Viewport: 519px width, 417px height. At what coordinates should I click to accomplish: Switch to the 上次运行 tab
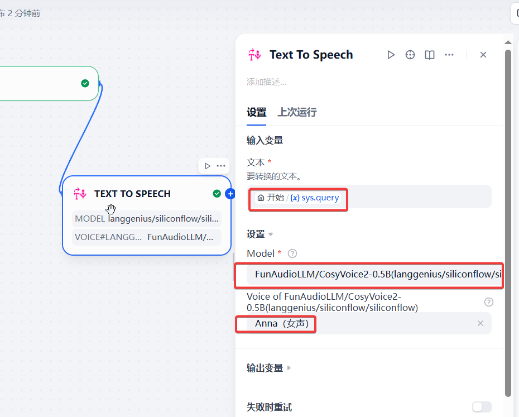click(297, 112)
